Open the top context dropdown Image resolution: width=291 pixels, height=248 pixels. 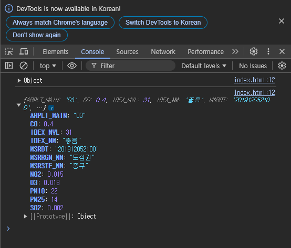[x=48, y=66]
